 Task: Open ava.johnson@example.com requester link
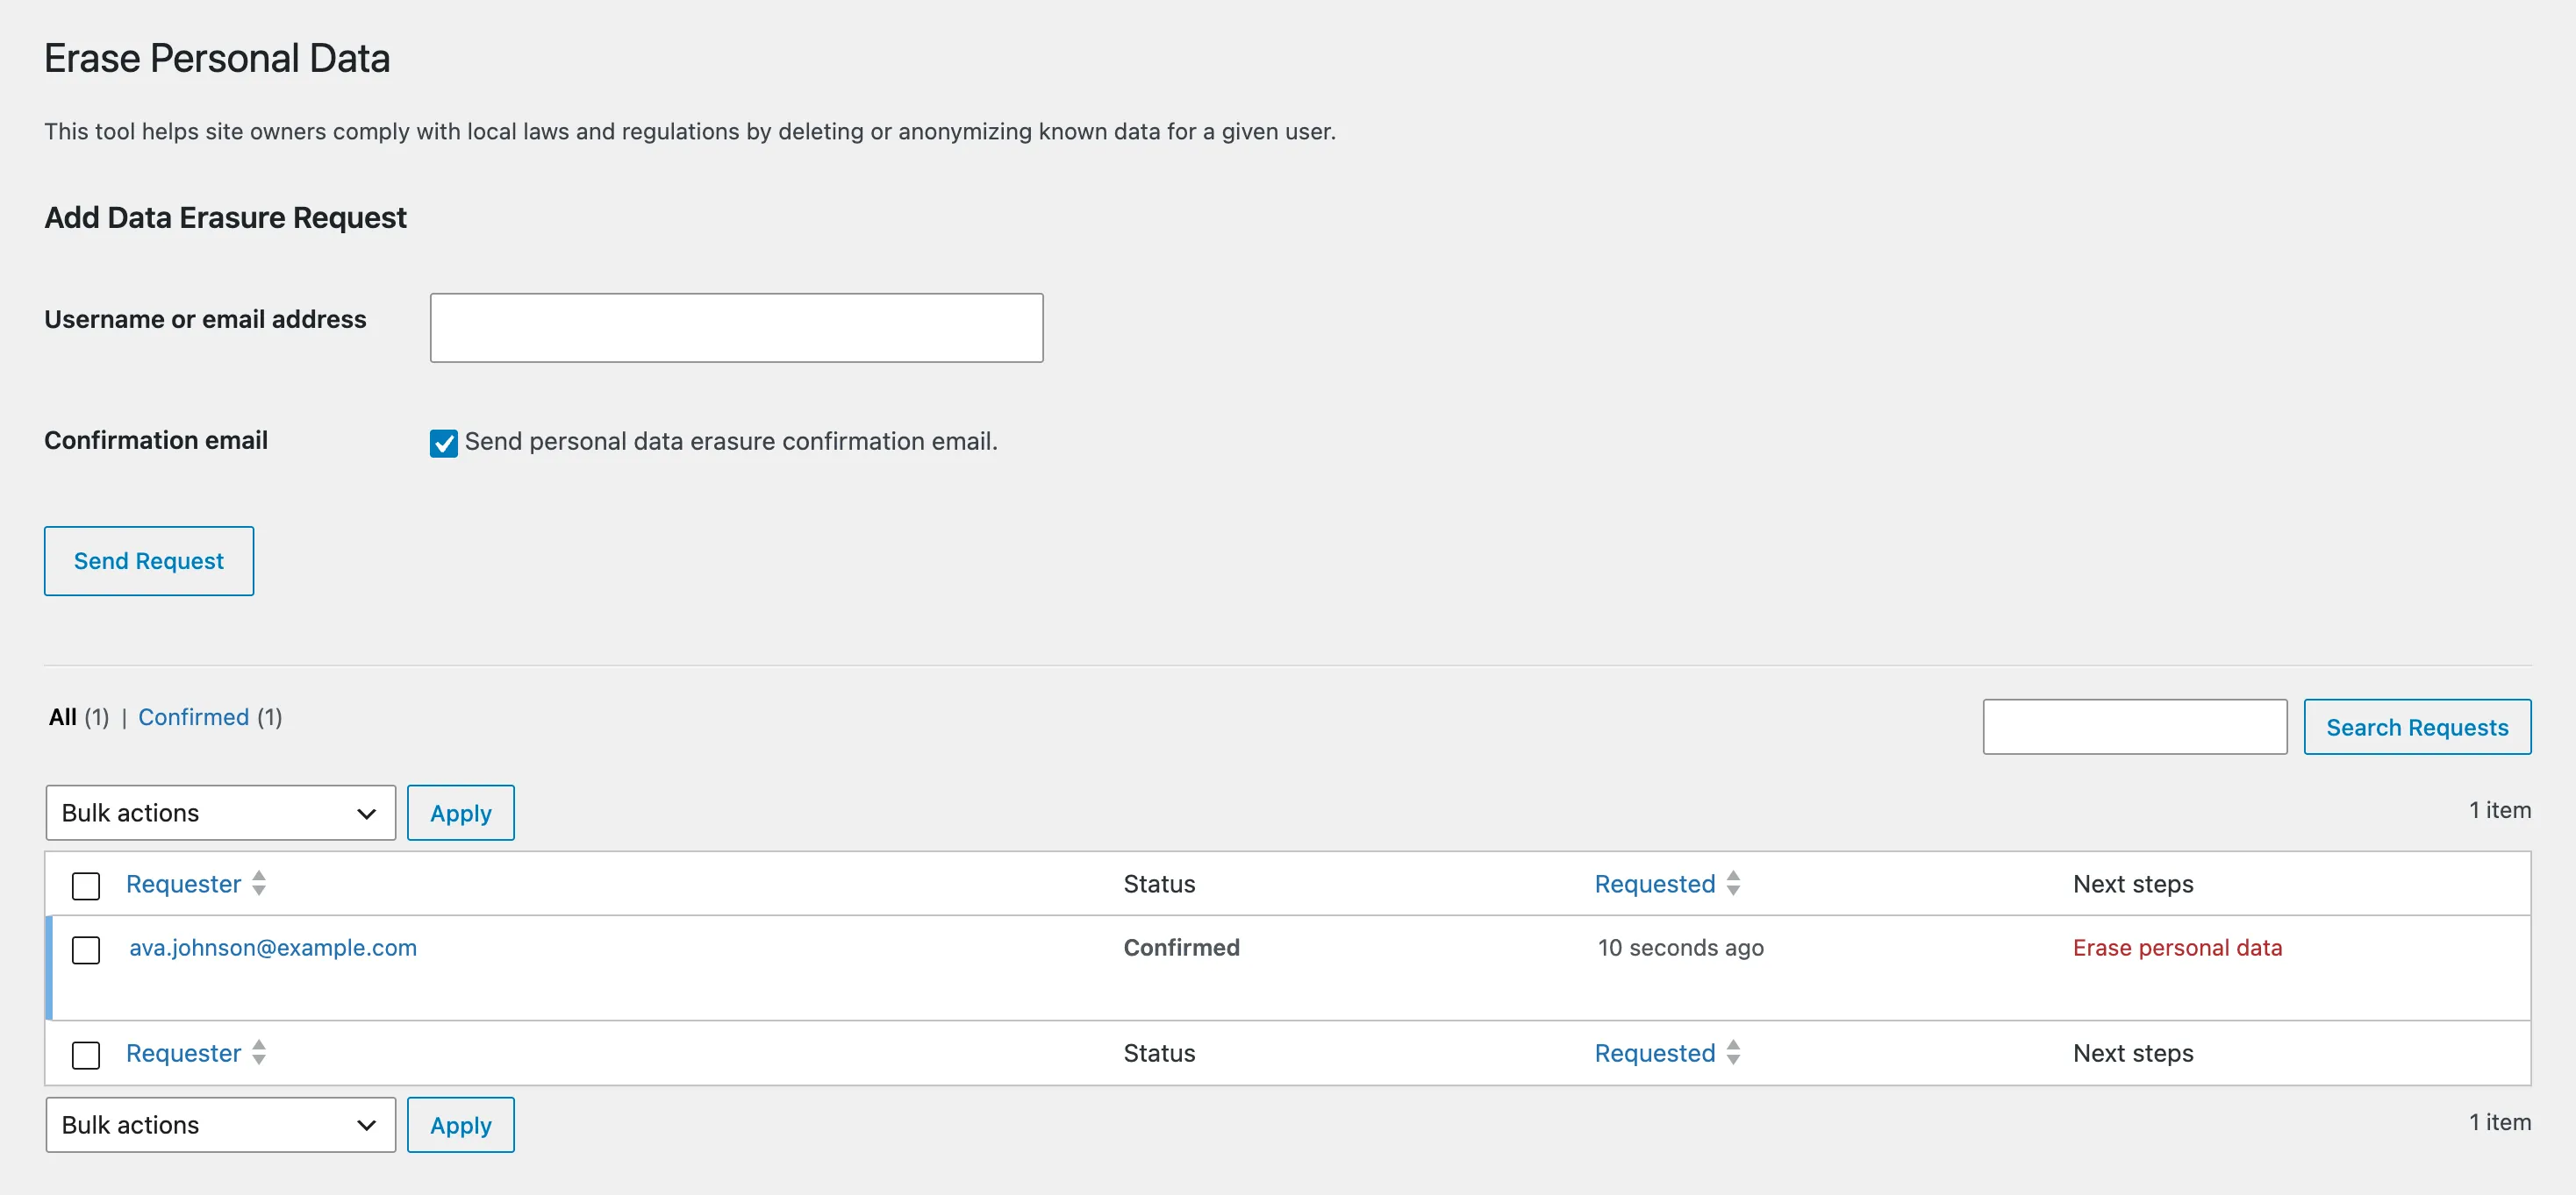click(273, 949)
